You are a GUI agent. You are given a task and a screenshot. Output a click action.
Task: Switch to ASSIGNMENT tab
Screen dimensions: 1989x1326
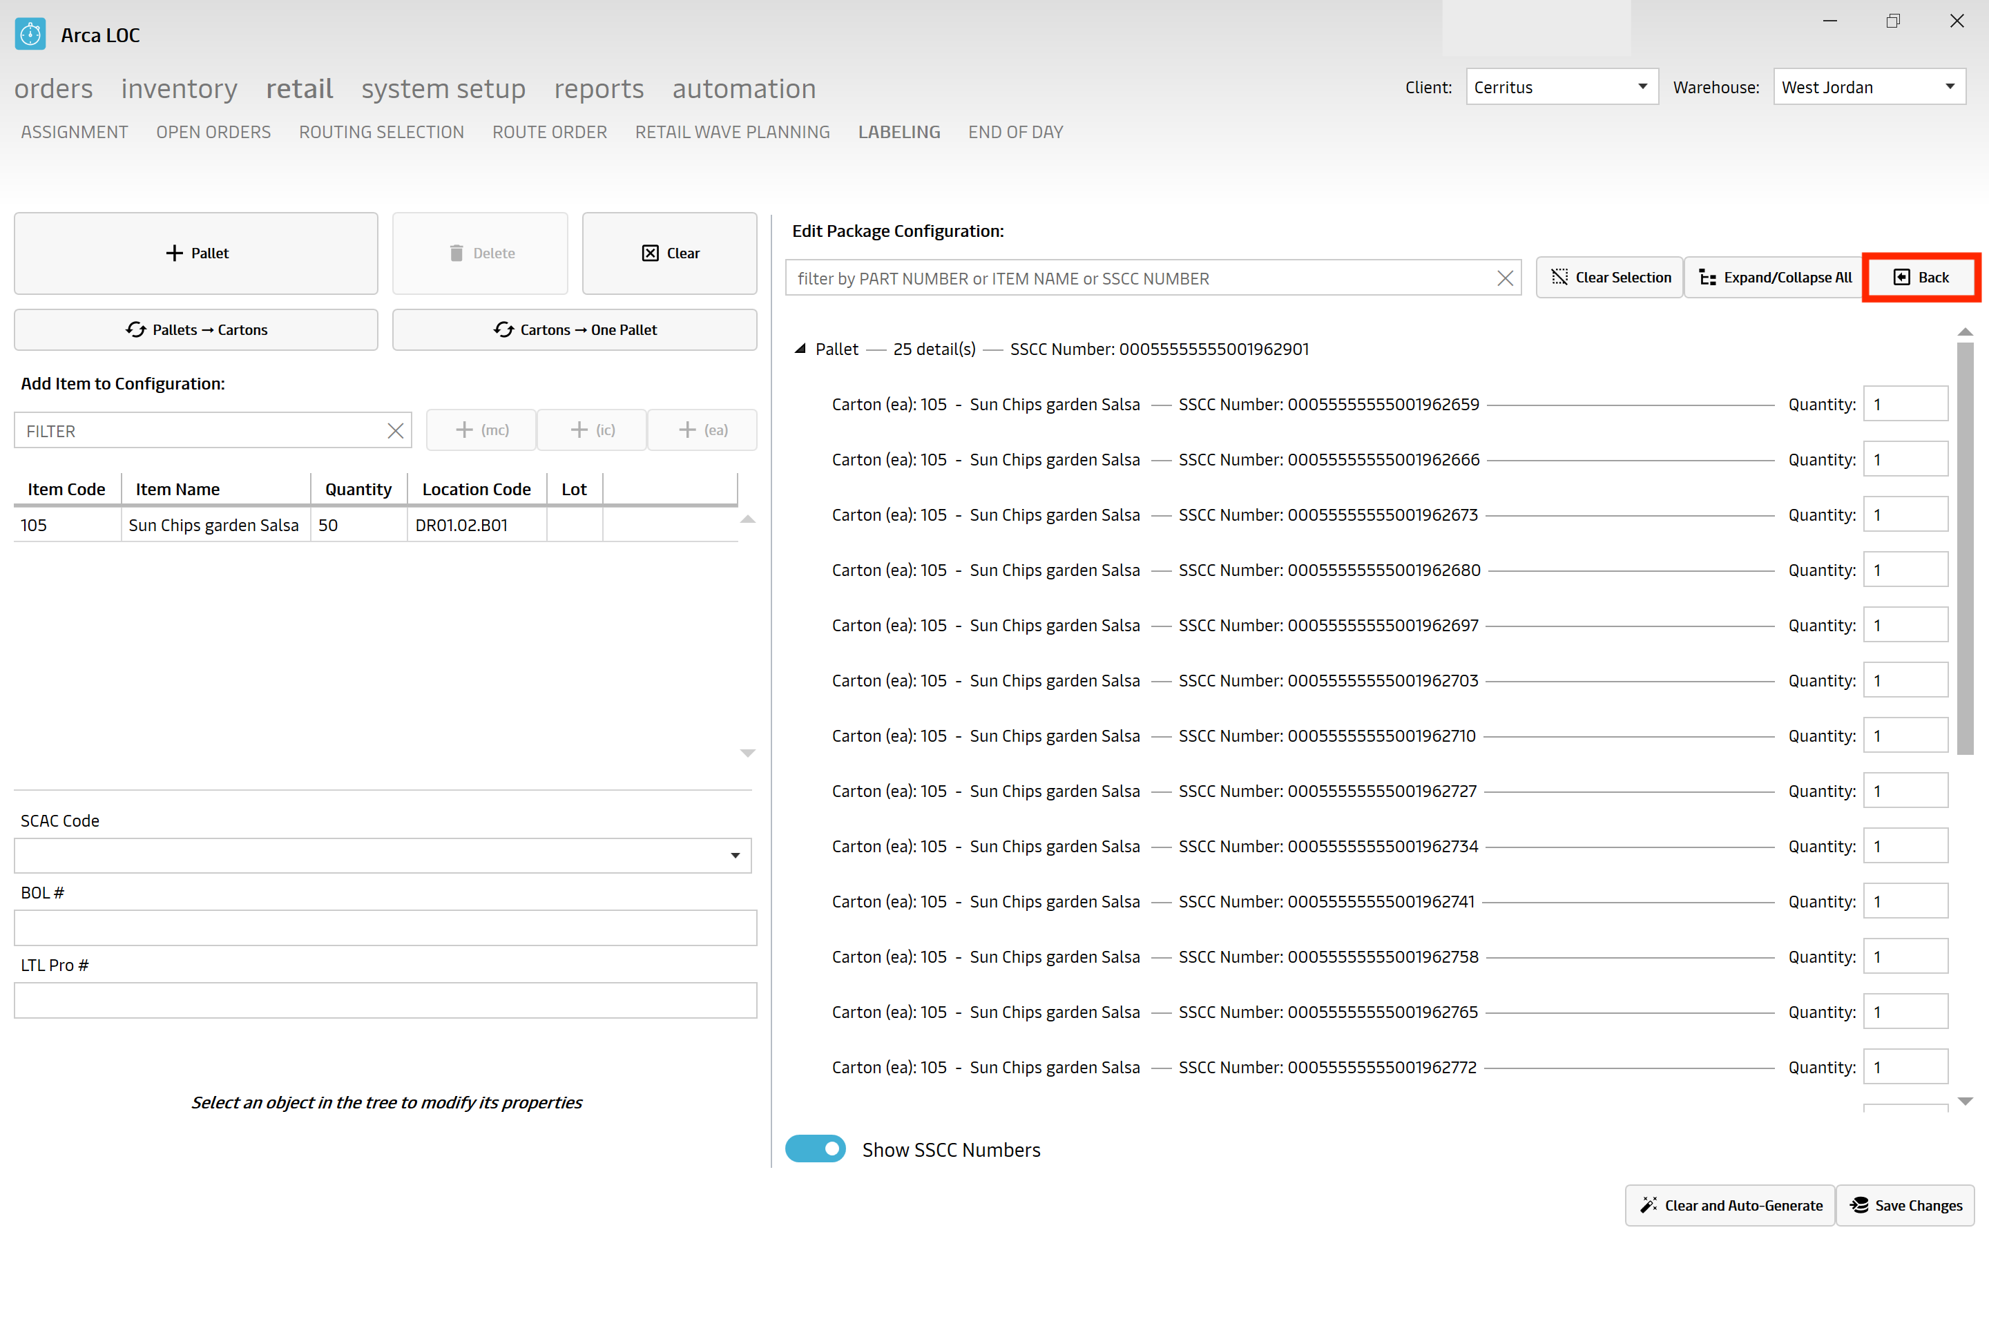coord(75,132)
